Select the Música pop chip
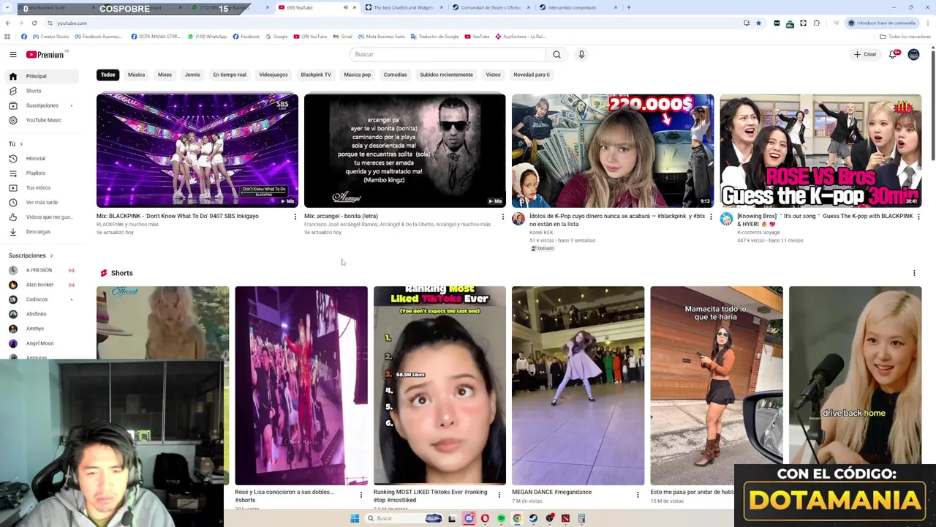Screen dimensions: 936x527 click(358, 75)
